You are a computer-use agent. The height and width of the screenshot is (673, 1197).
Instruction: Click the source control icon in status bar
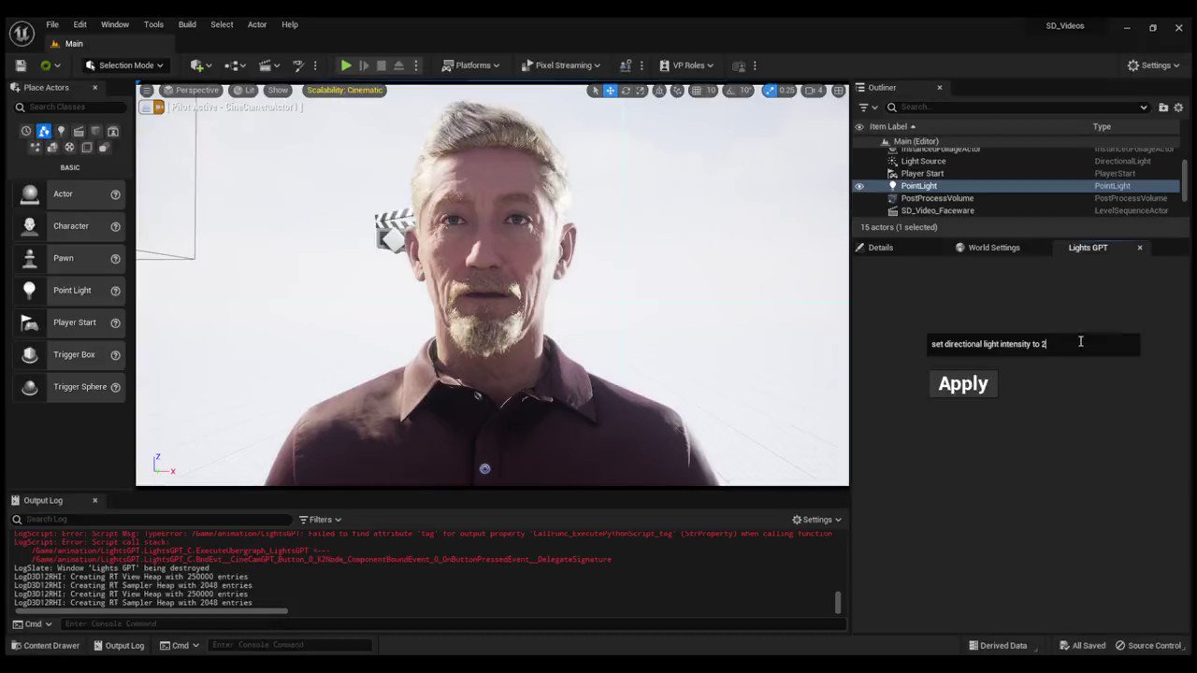click(x=1122, y=645)
